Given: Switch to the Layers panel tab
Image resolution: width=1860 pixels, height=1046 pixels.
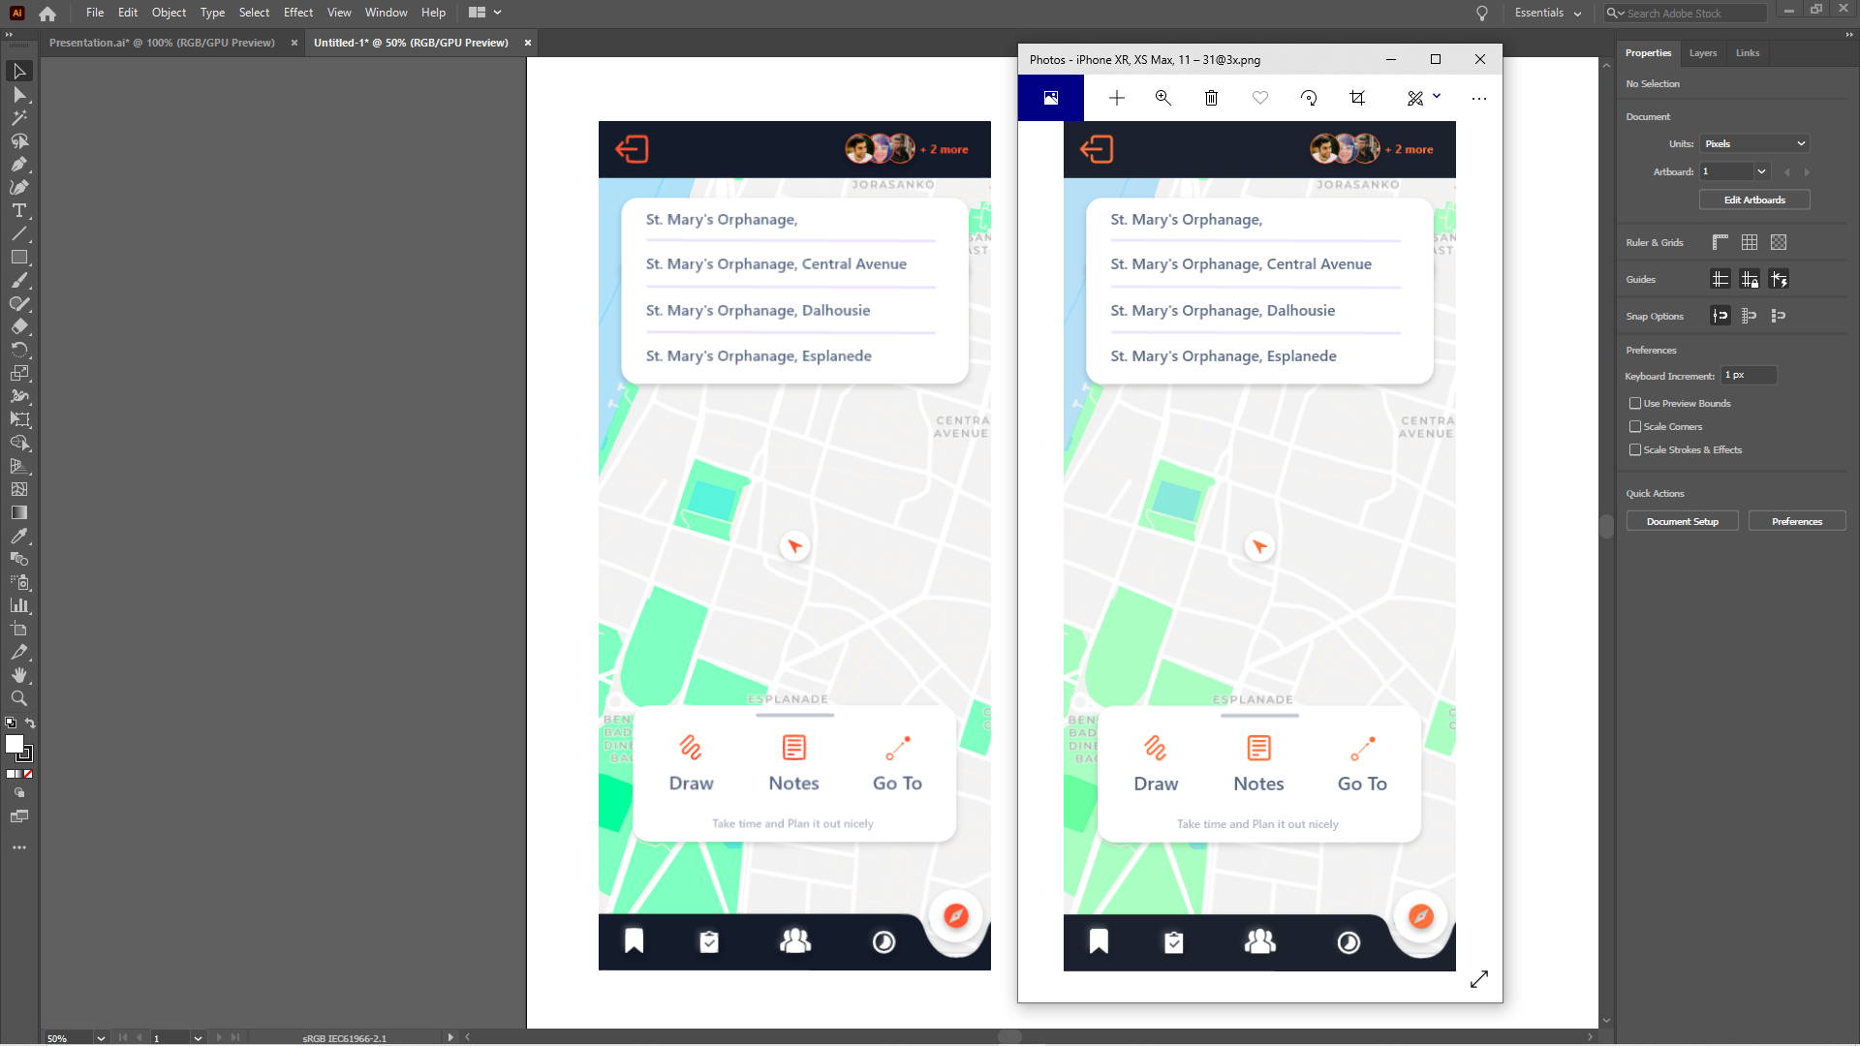Looking at the screenshot, I should tap(1702, 53).
